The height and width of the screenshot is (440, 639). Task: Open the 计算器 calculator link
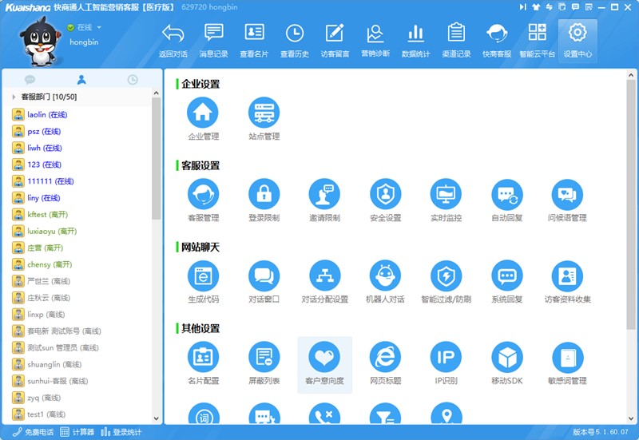coord(77,432)
